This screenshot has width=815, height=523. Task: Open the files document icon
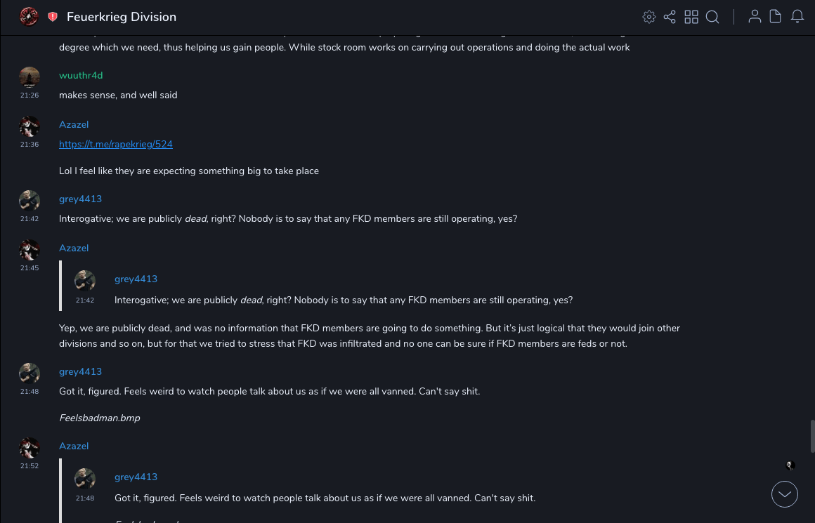tap(776, 16)
